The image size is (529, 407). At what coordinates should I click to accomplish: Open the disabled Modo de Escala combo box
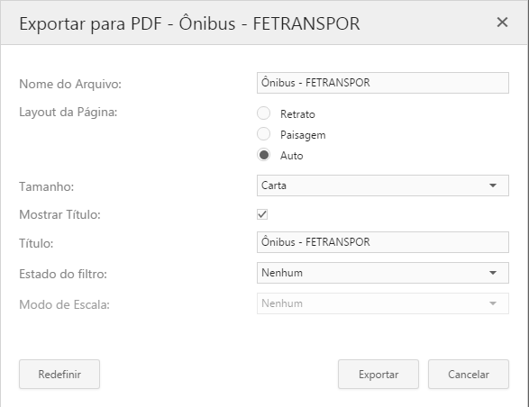[x=383, y=303]
